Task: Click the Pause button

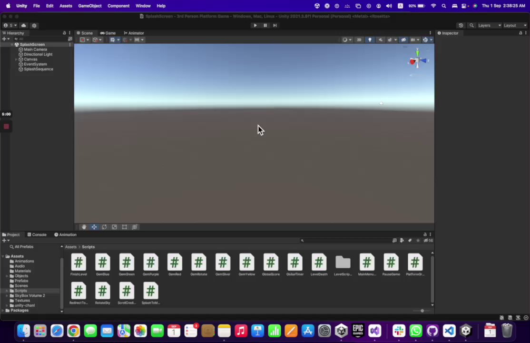Action: click(x=265, y=25)
